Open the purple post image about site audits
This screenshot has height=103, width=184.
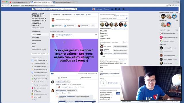tap(74, 55)
